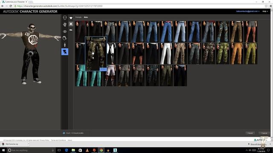Image resolution: width=273 pixels, height=153 pixels.
Task: Go back with the browser back arrow
Action: tap(3, 6)
